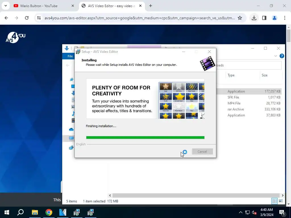Switch Explorer to details view

(275, 201)
